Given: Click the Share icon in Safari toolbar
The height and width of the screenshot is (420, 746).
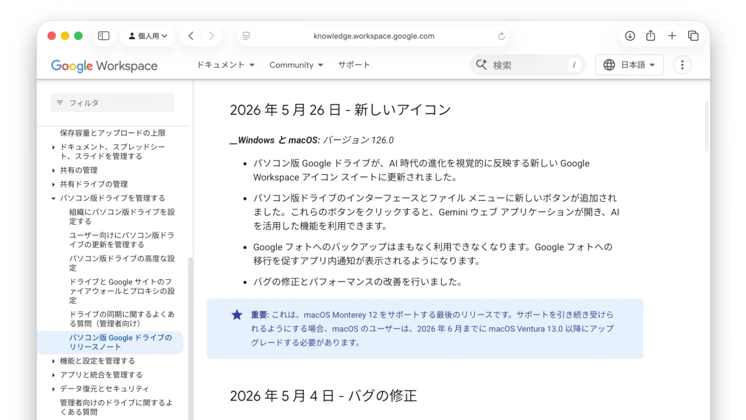Looking at the screenshot, I should [x=651, y=36].
